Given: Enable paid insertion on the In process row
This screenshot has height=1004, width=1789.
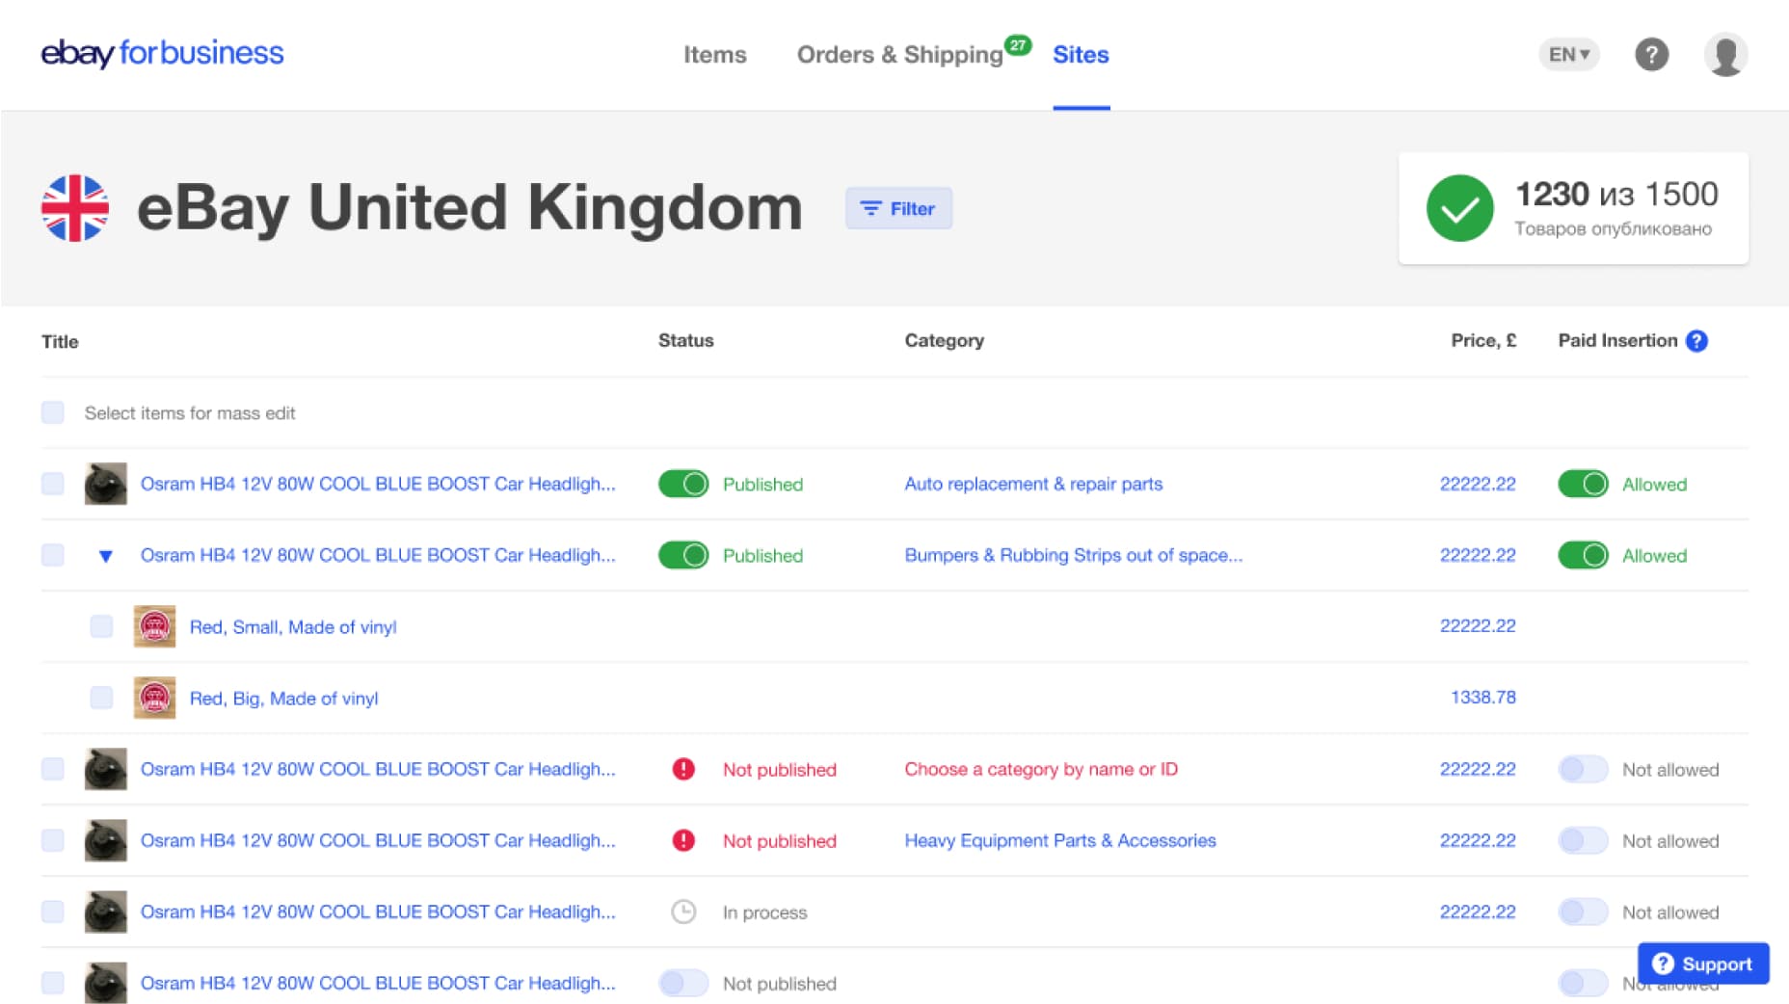Looking at the screenshot, I should (1583, 912).
